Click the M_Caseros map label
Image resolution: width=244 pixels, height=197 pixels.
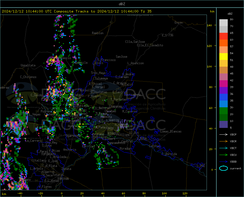(130, 111)
